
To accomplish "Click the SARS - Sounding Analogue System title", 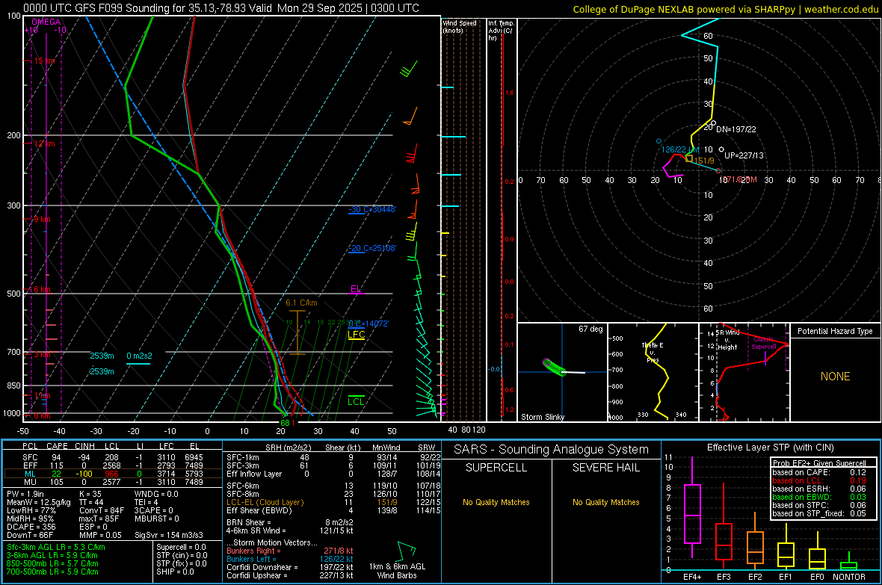I will [x=552, y=450].
